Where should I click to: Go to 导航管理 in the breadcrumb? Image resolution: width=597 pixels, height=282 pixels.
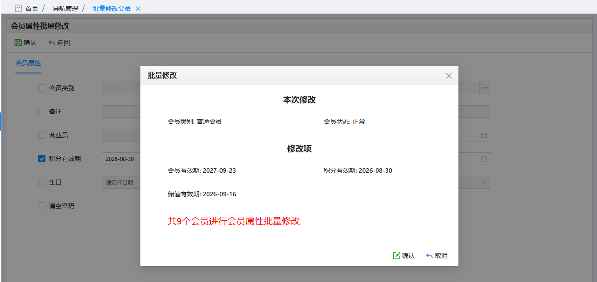coord(65,9)
